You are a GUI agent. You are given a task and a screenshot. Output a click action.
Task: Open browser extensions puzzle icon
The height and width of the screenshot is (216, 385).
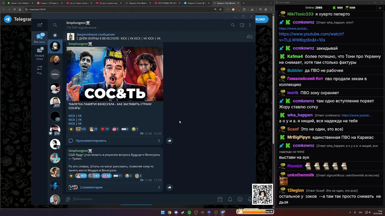point(244,9)
